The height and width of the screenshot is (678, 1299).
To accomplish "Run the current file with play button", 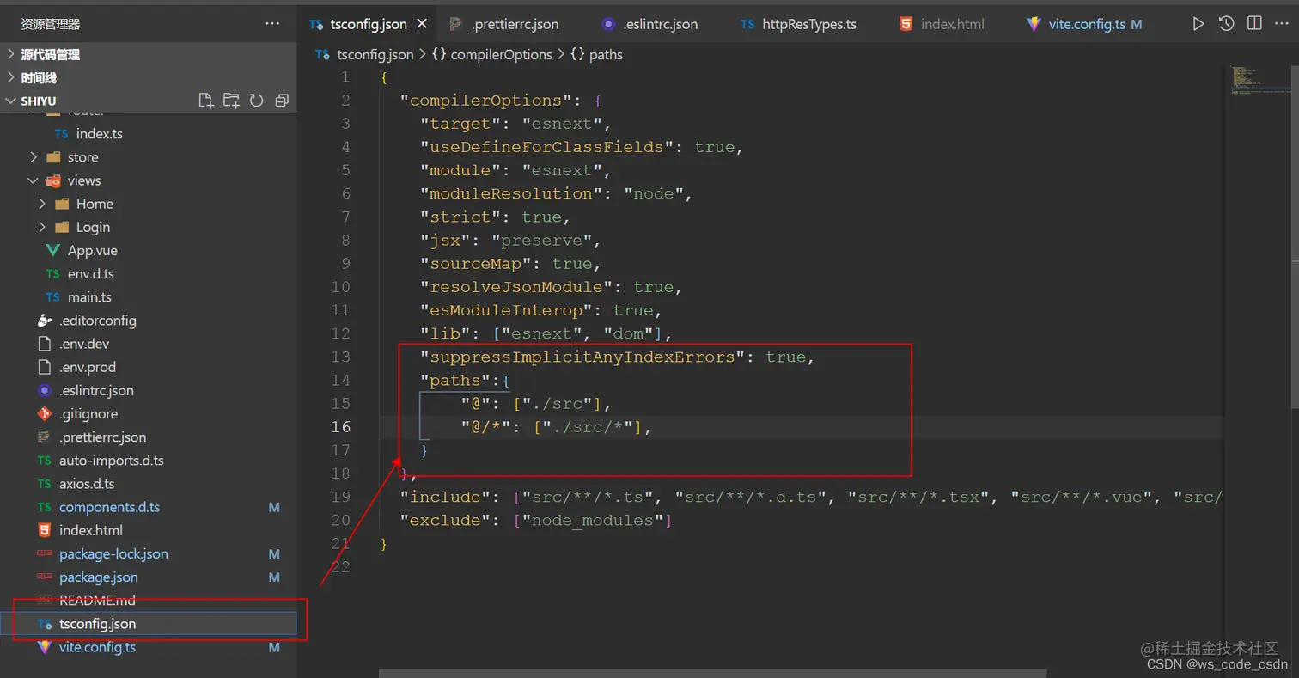I will (x=1198, y=24).
